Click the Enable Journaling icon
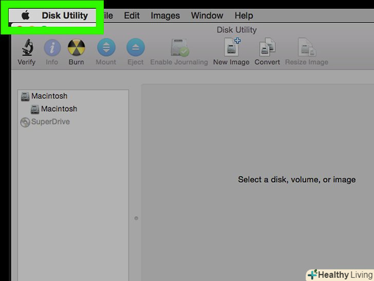The height and width of the screenshot is (281, 374). point(180,47)
